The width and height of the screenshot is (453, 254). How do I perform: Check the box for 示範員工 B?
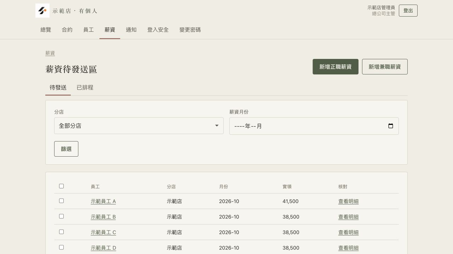[x=61, y=216]
